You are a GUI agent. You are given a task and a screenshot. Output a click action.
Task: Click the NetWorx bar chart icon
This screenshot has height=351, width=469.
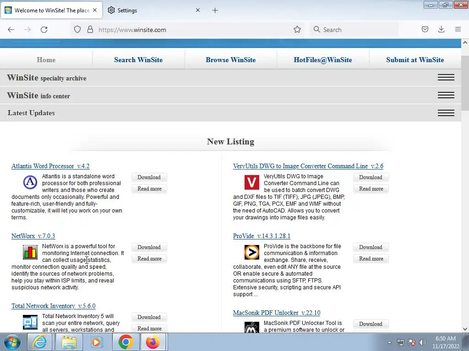[x=30, y=252]
